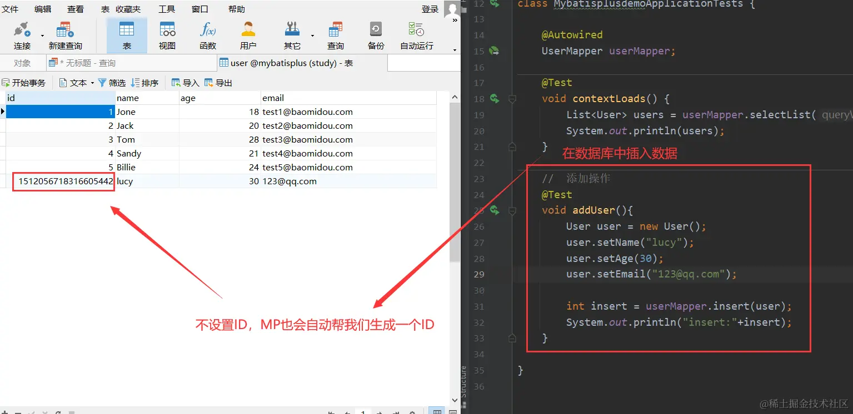
Task: Collapse fold marker at line 21
Action: (x=512, y=147)
